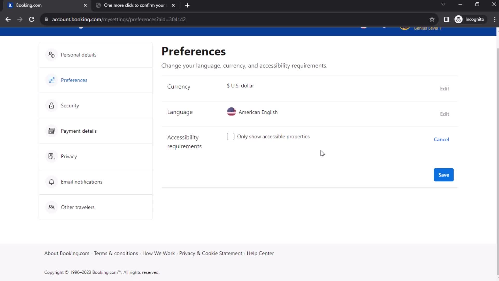
Task: Click Edit to change language setting
Action: pyautogui.click(x=444, y=113)
